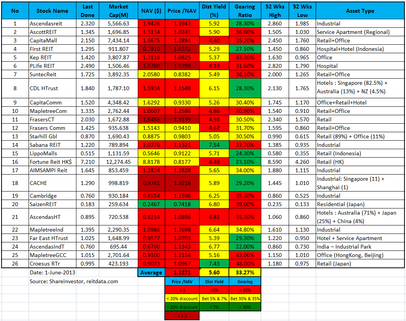This screenshot has height=321, width=406.
Task: Select the Ascendasreit stock name cell
Action: click(52, 24)
